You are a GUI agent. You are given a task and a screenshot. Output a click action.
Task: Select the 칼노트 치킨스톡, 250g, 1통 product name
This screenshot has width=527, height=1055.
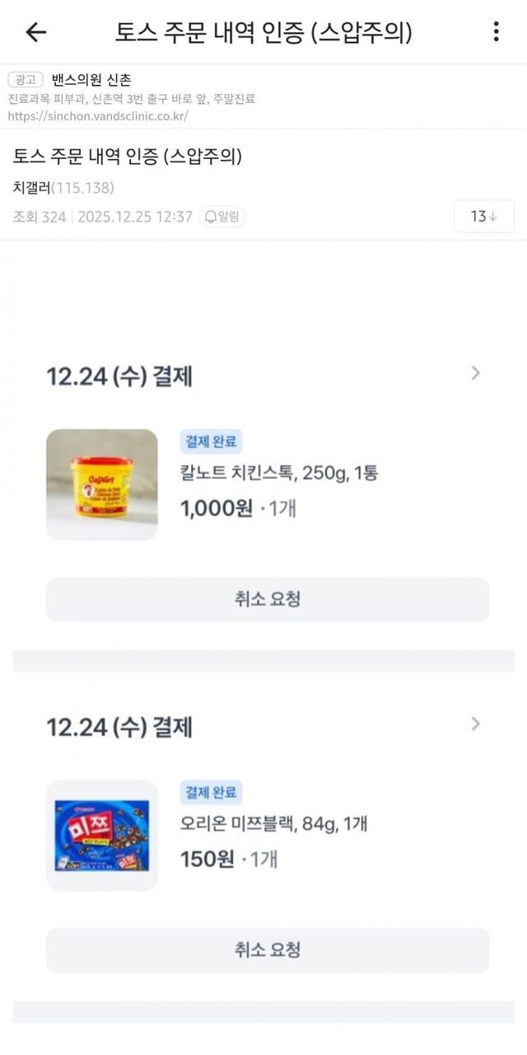tap(278, 473)
